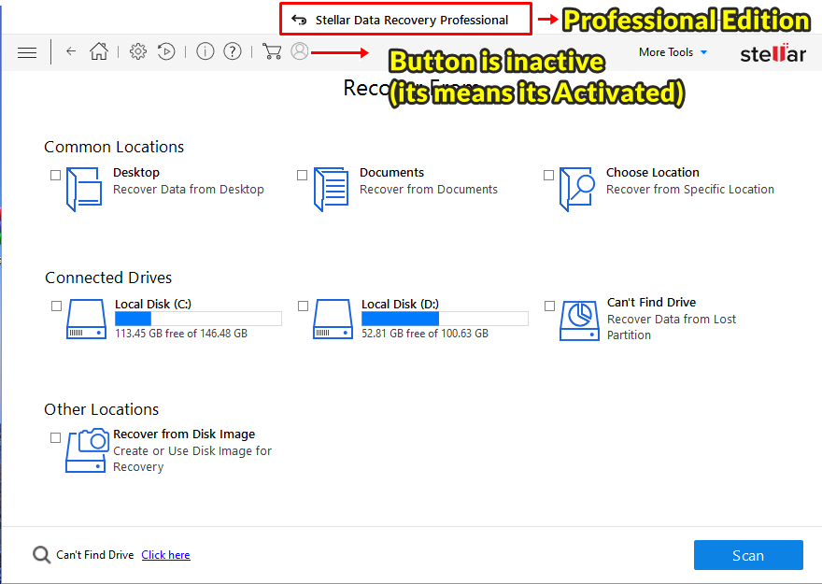
Task: Click the Desktop folder icon
Action: pos(84,190)
